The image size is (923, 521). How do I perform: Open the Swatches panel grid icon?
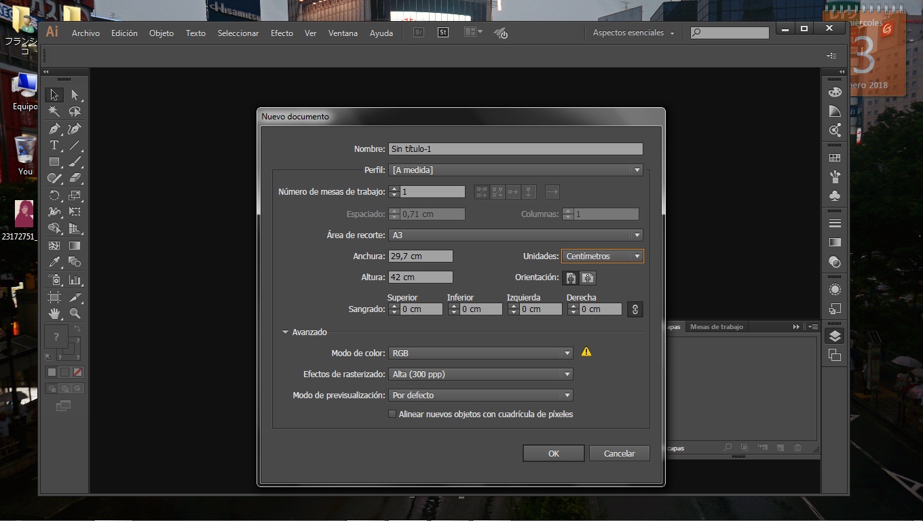tap(835, 158)
